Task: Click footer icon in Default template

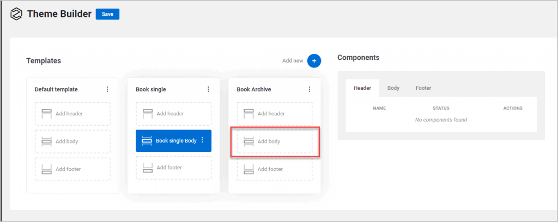Action: pyautogui.click(x=46, y=169)
